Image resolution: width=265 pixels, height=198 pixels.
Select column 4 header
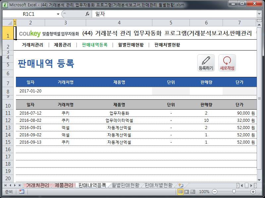pos(119,23)
